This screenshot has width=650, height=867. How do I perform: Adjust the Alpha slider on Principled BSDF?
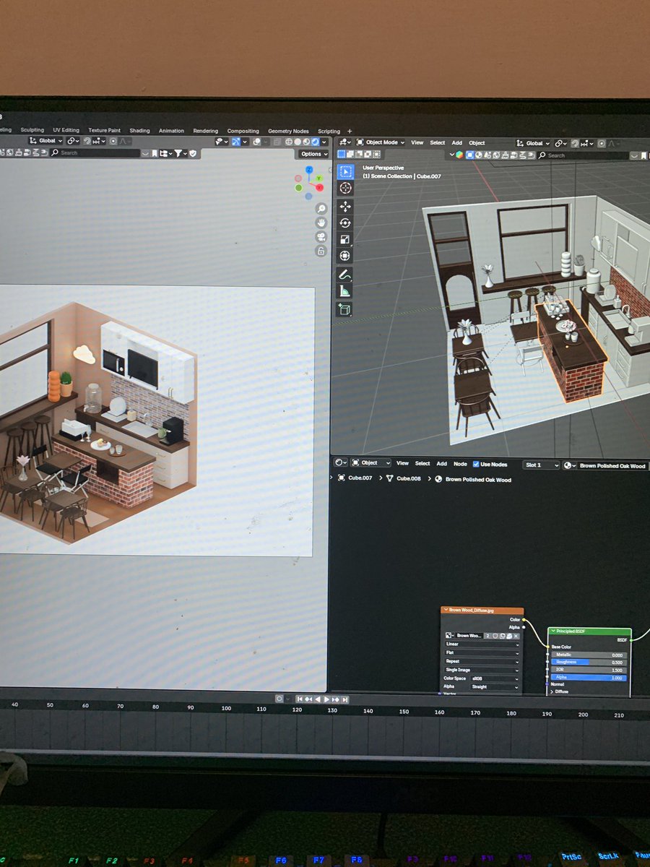pyautogui.click(x=589, y=678)
